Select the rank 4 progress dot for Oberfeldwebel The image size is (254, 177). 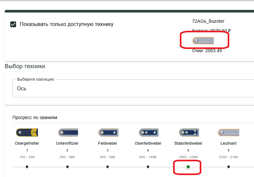point(148,167)
